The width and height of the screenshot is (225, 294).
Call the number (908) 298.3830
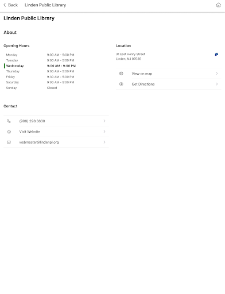pos(56,121)
